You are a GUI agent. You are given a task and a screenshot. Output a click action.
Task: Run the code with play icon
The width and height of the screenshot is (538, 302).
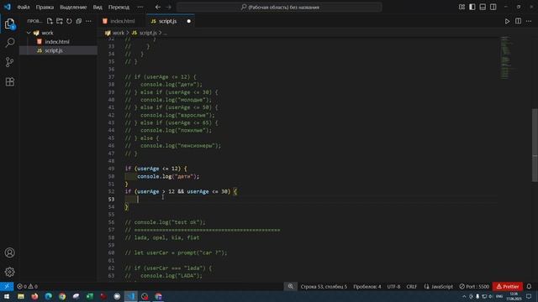pos(507,21)
